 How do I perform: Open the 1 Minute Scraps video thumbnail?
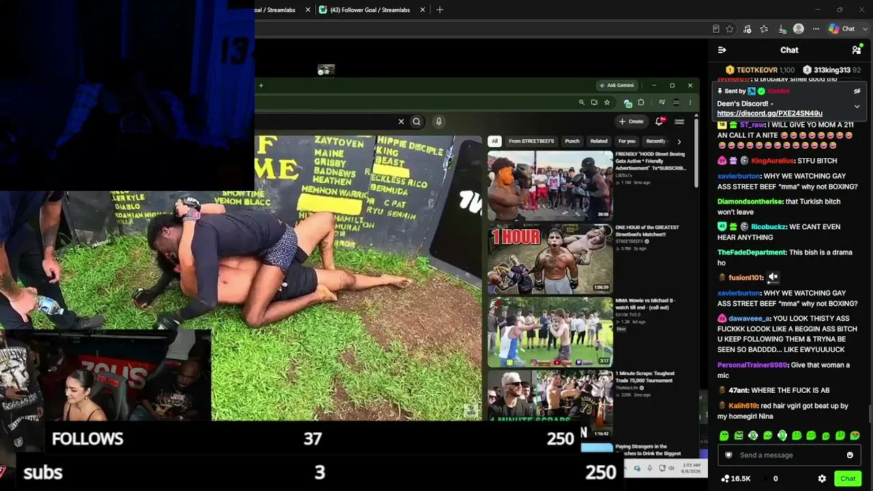click(x=550, y=404)
